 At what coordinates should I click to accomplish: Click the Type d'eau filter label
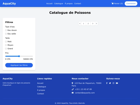(x=10, y=27)
